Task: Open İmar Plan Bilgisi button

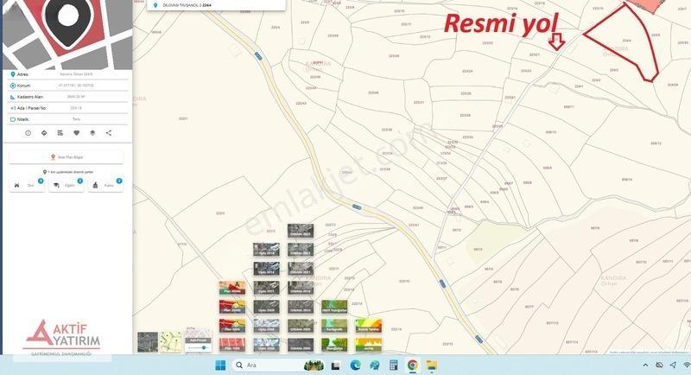Action: click(x=67, y=157)
